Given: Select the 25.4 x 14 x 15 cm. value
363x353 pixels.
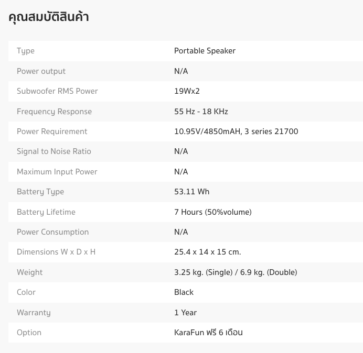Looking at the screenshot, I should point(208,252).
